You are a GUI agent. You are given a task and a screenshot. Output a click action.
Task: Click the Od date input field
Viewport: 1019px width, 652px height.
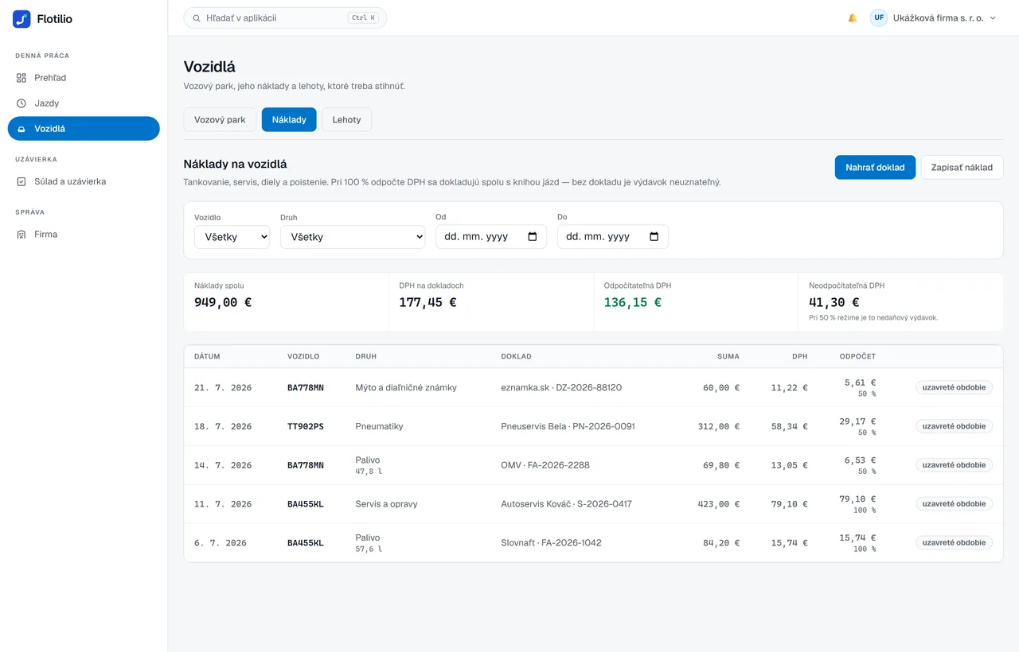491,237
